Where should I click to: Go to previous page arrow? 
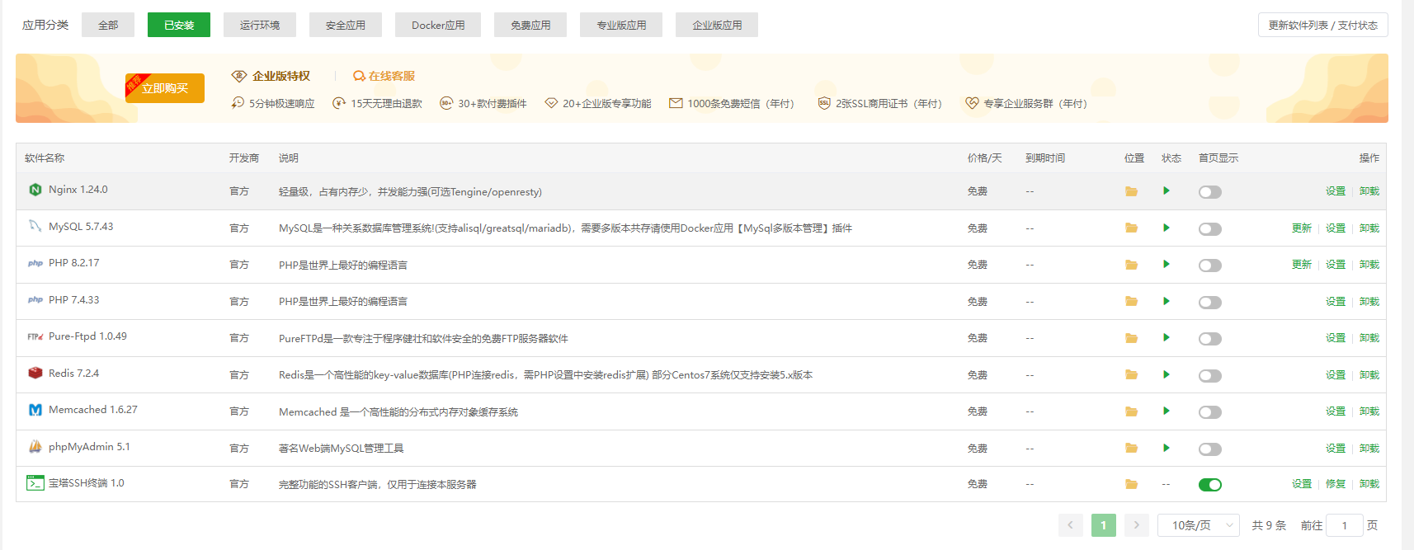(x=1070, y=525)
